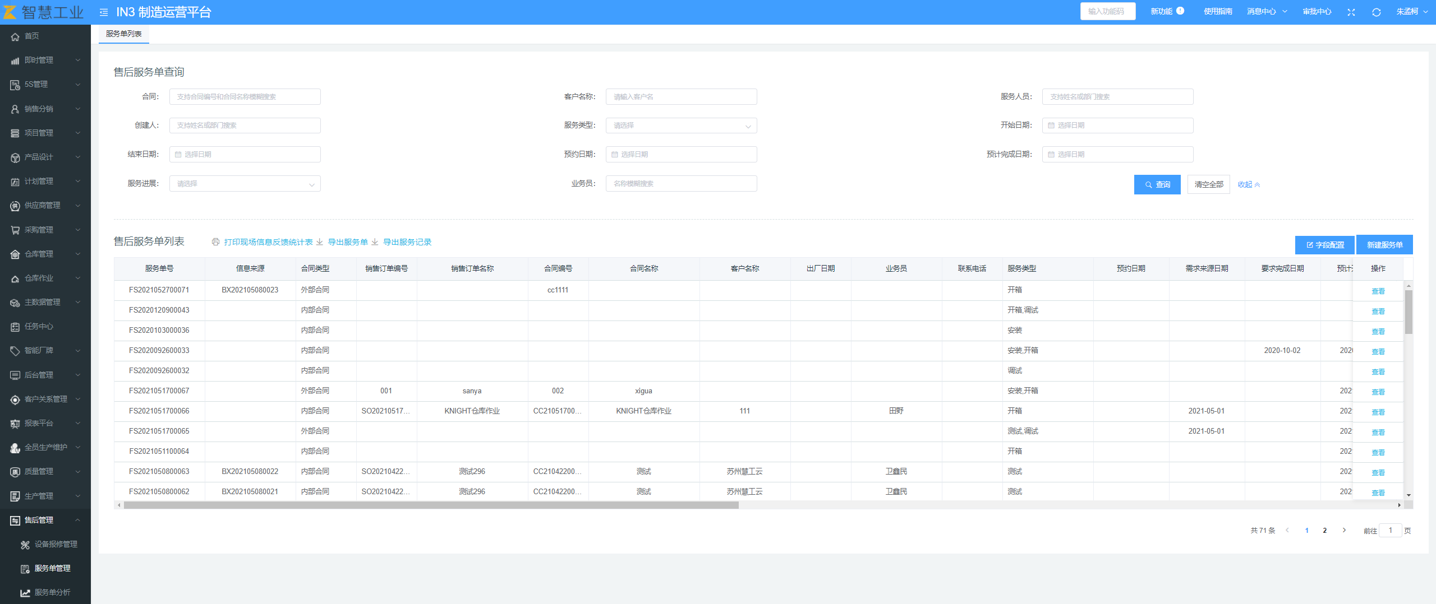Open the 服务类型 dropdown
The height and width of the screenshot is (604, 1436).
(x=681, y=126)
